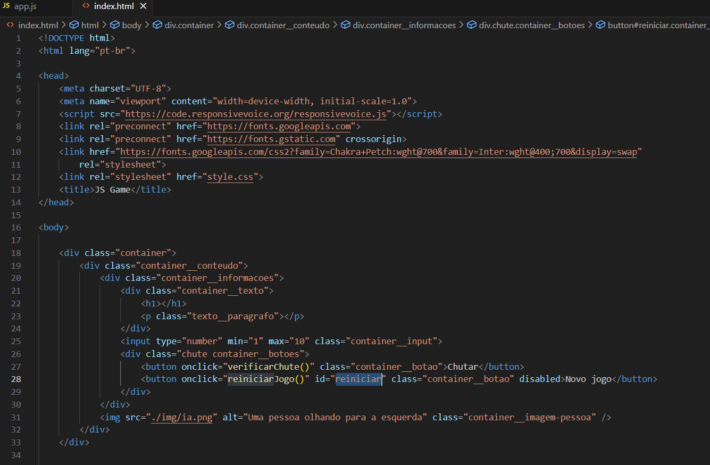Viewport: 710px width, 465px height.
Task: Click line number 16 in the gutter
Action: [16, 227]
